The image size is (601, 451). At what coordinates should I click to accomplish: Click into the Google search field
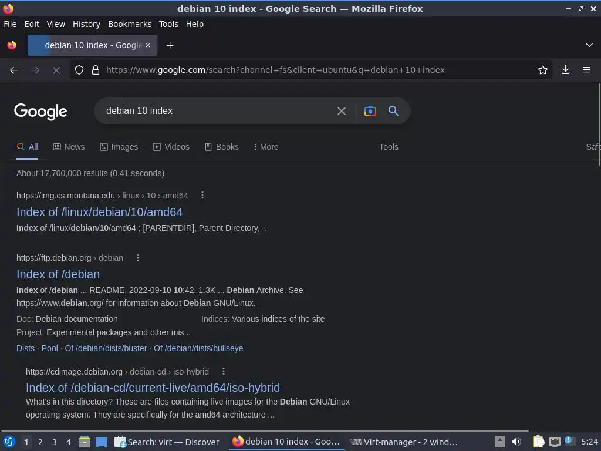pyautogui.click(x=218, y=111)
